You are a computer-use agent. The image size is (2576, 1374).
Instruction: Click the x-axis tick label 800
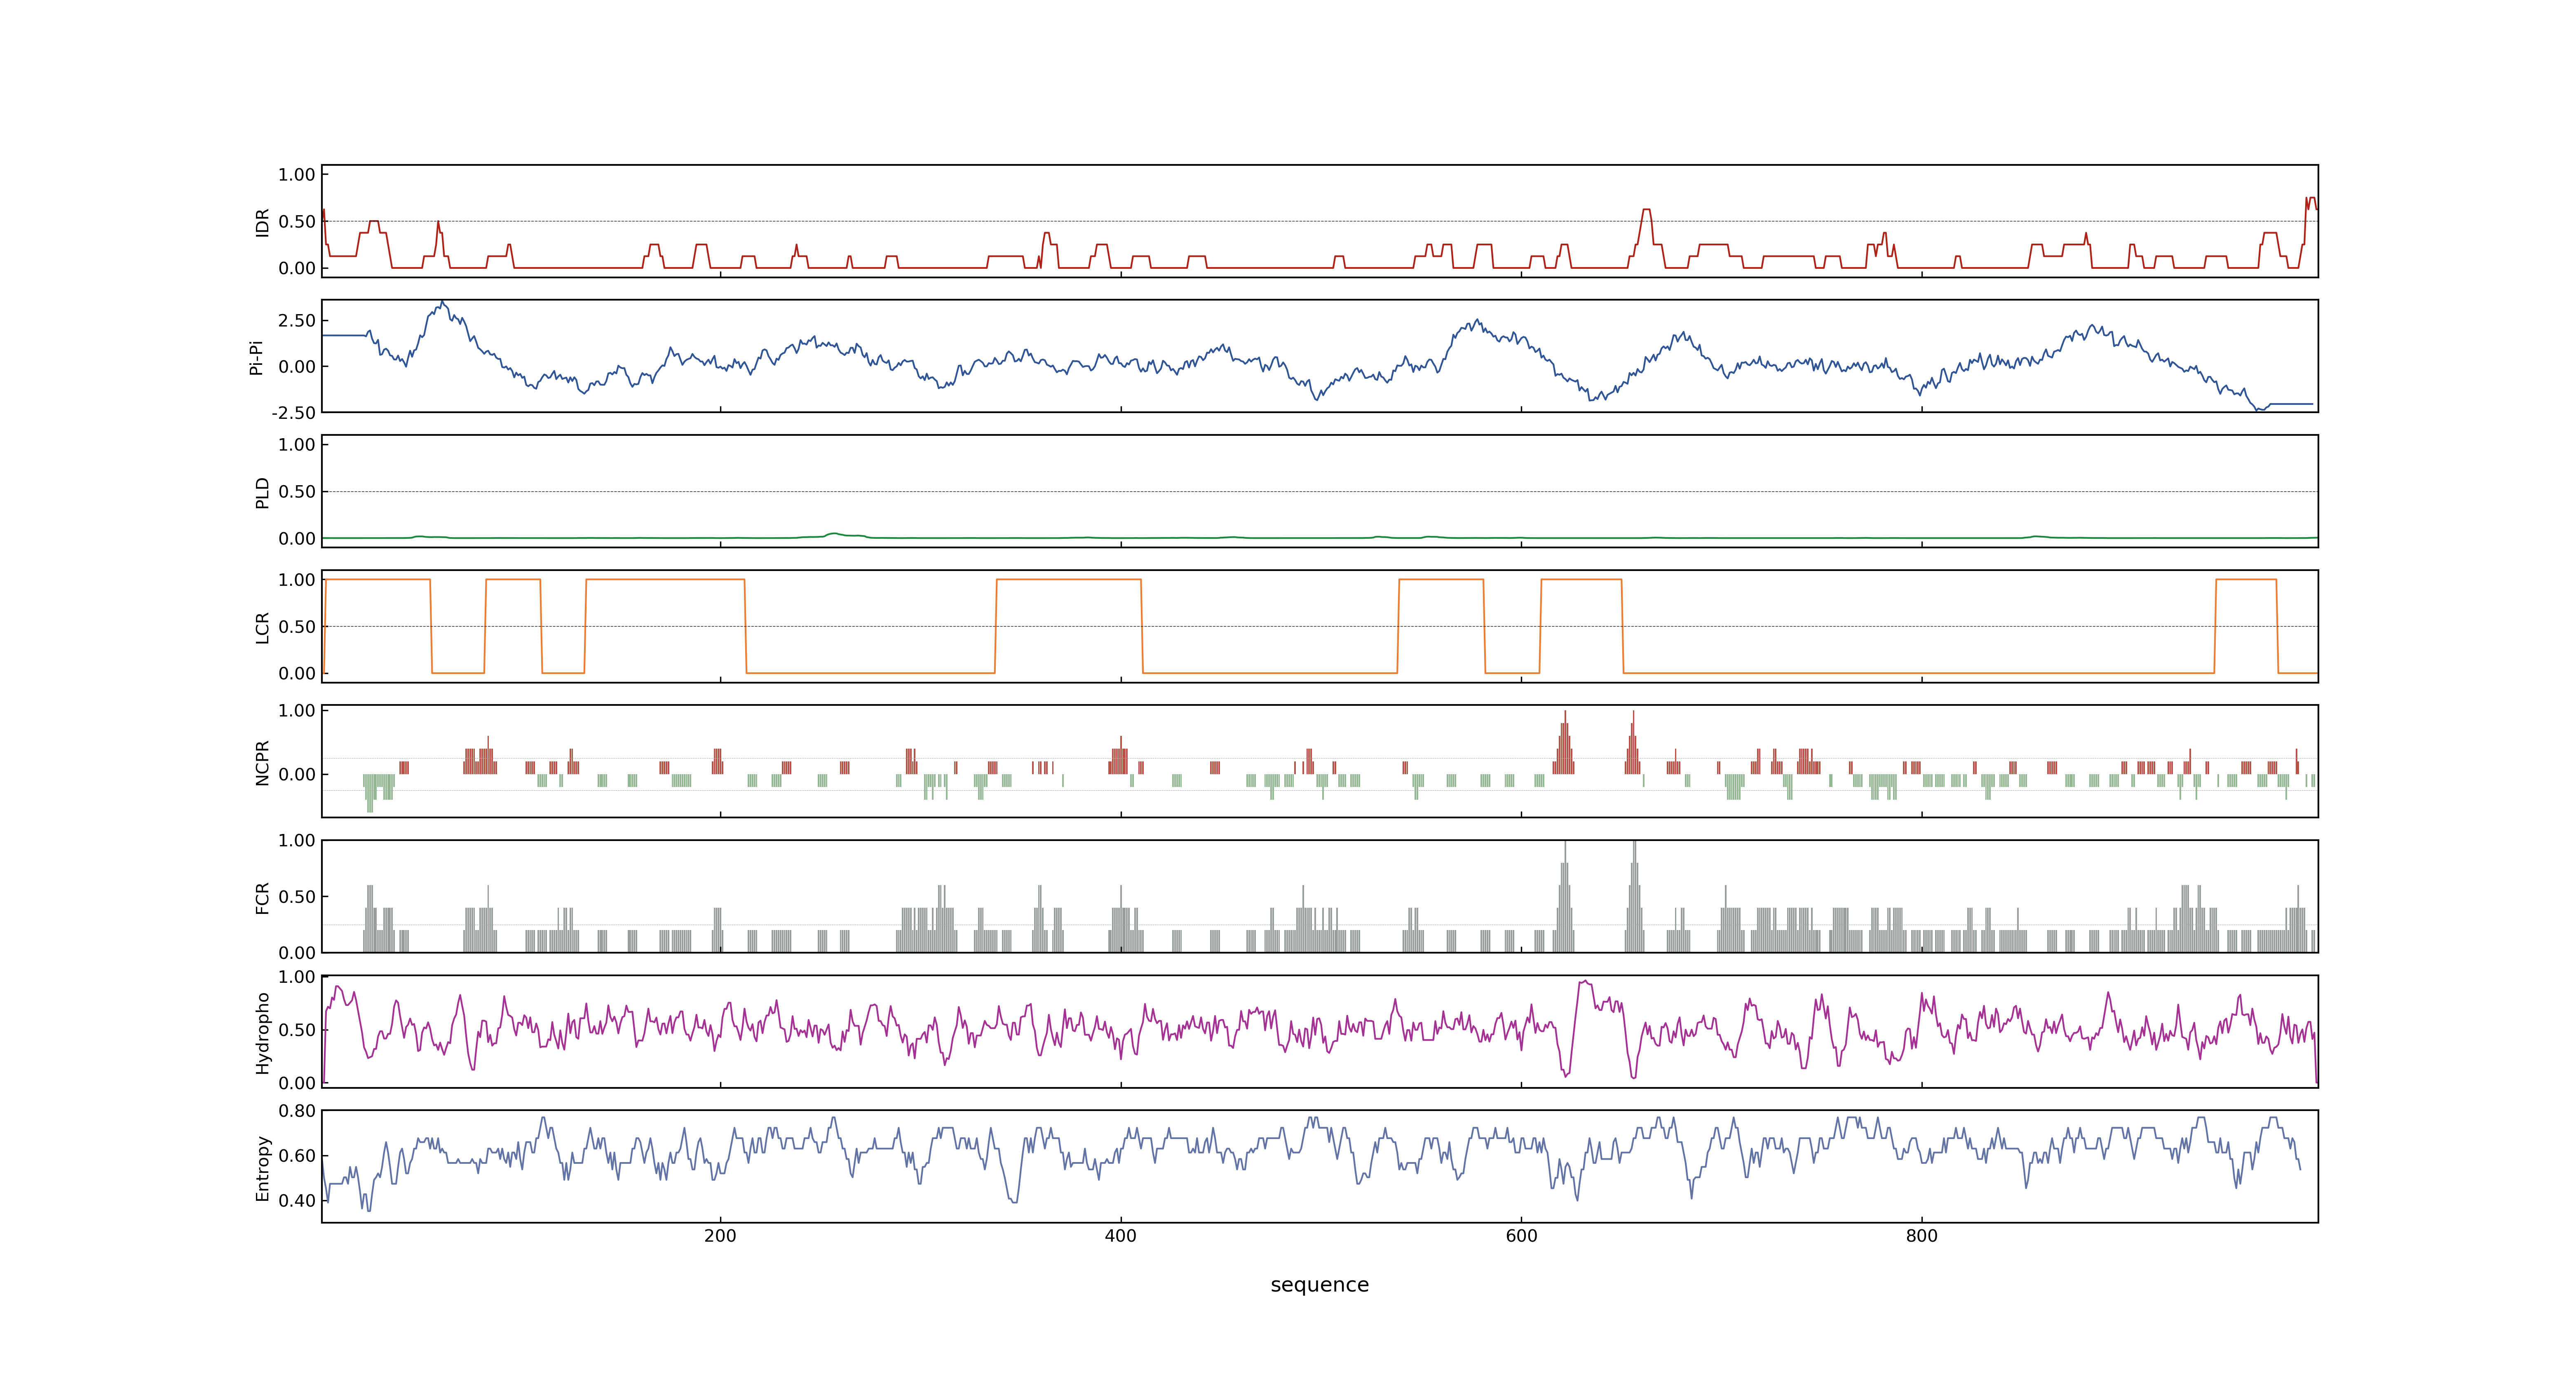1921,1236
